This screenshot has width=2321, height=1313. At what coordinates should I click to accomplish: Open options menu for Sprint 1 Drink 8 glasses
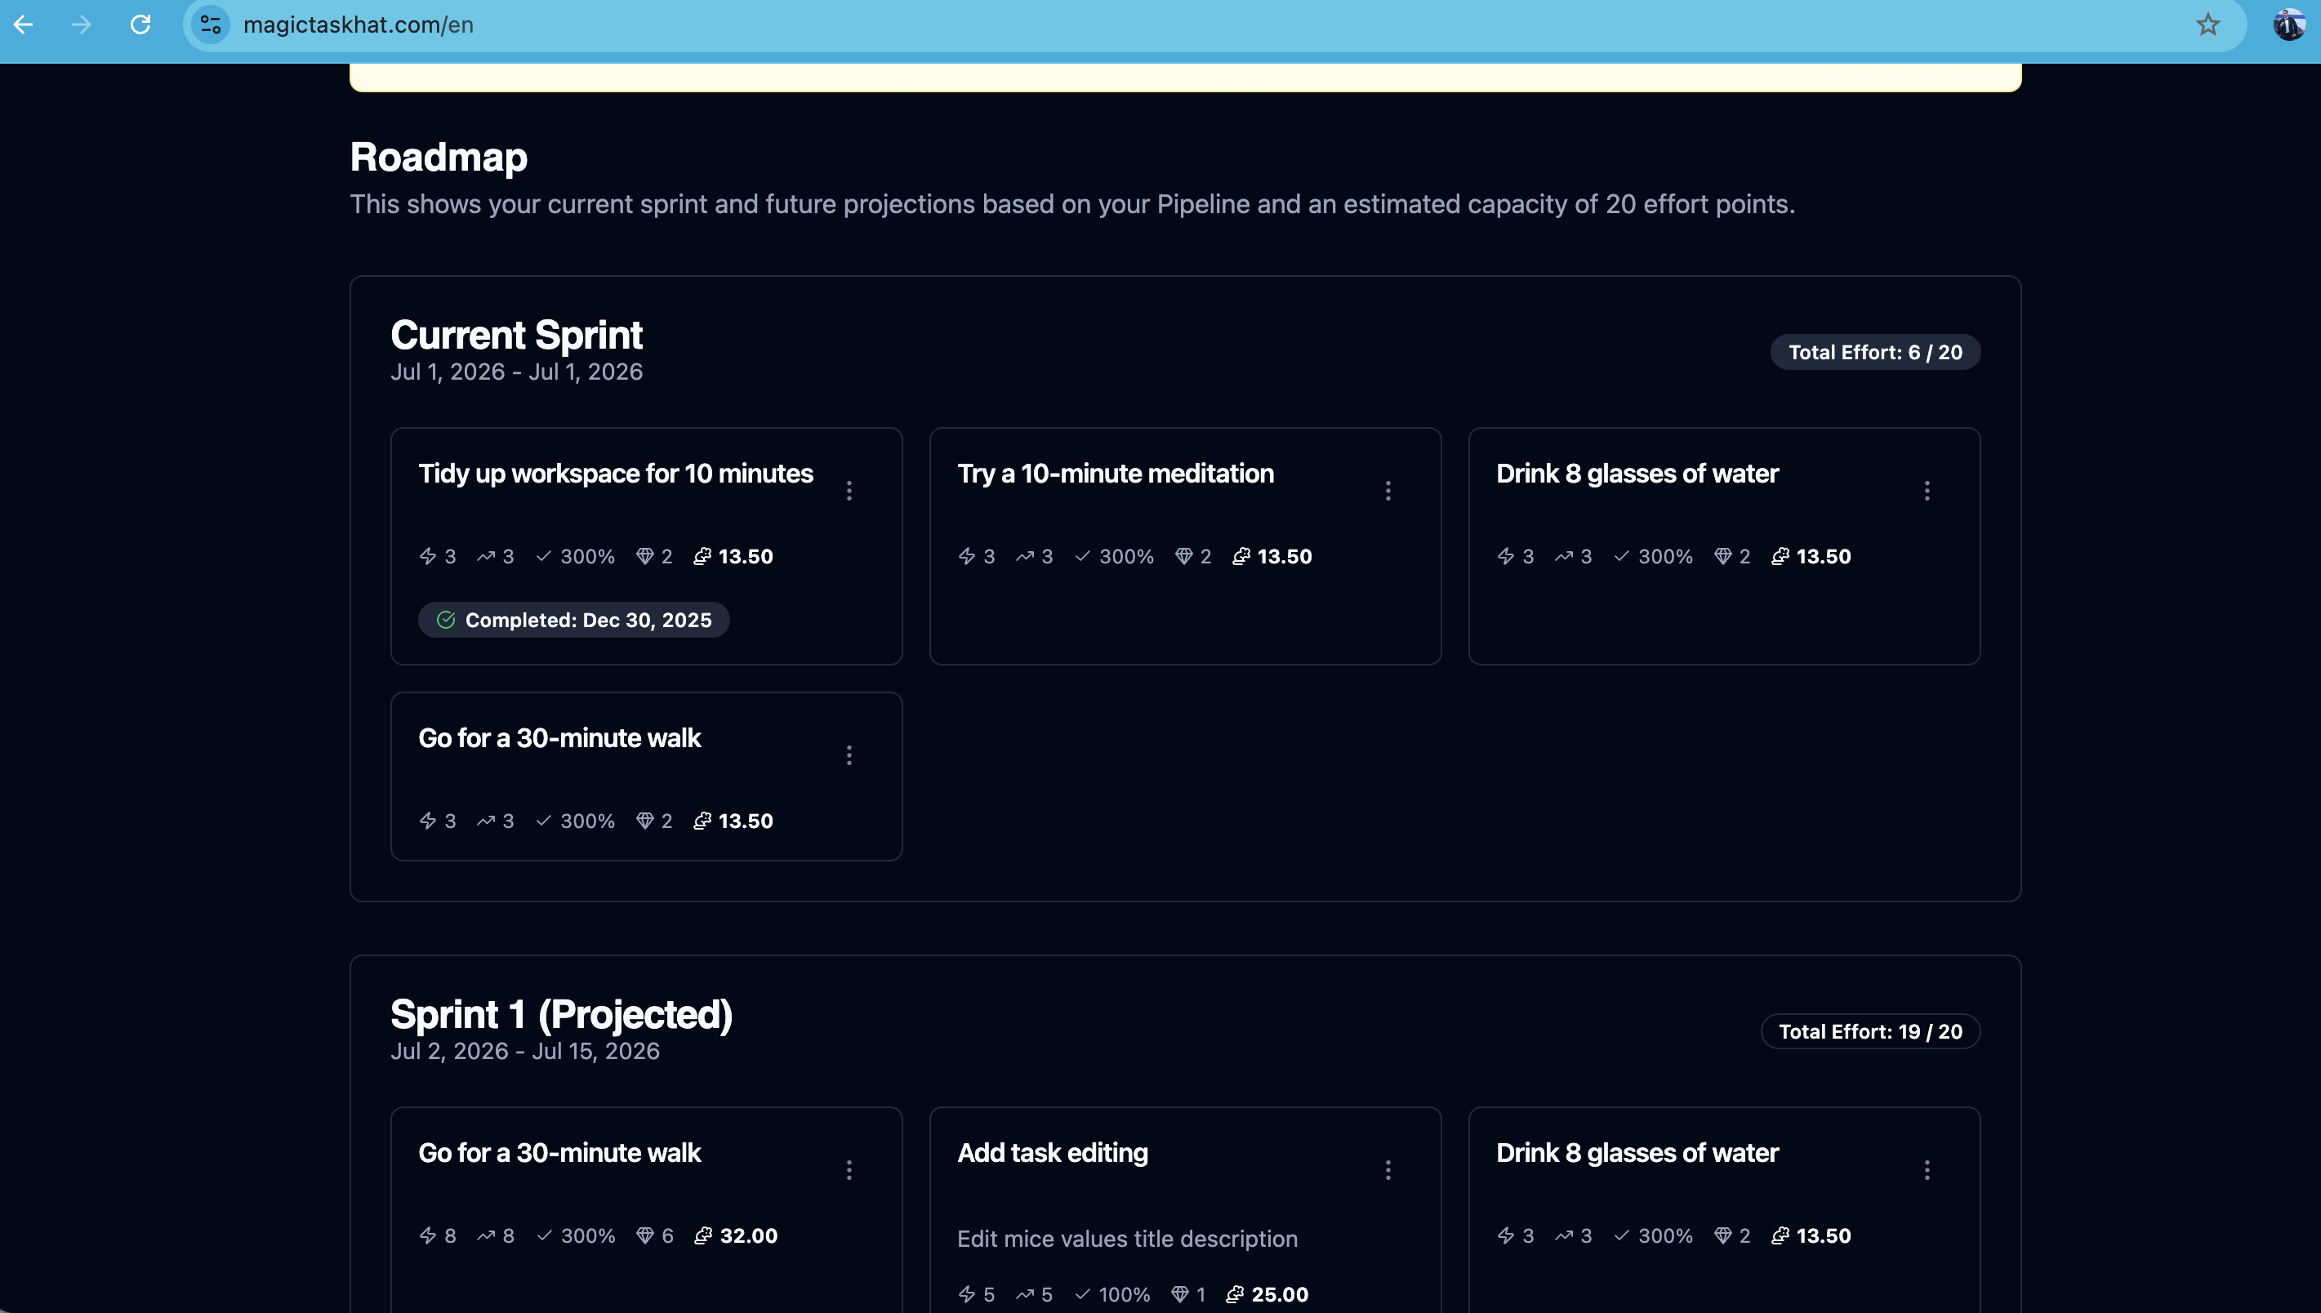coord(1927,1169)
